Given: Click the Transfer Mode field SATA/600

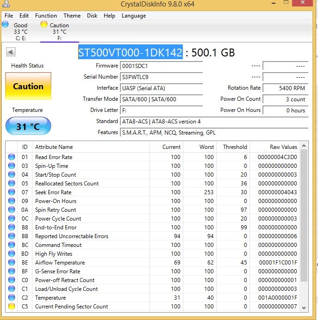Looking at the screenshot, I should (x=162, y=99).
